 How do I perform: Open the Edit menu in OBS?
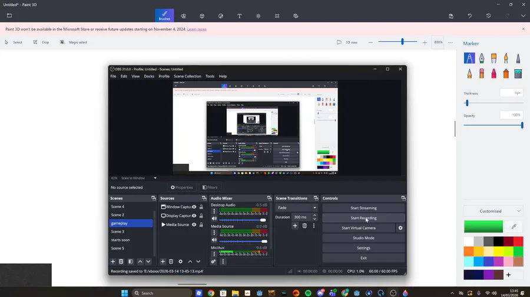tap(124, 76)
